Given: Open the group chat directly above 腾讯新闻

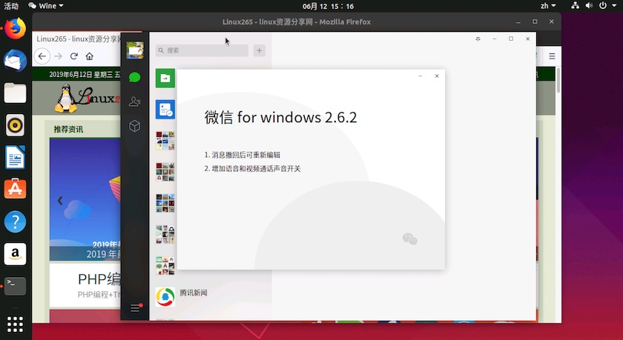Looking at the screenshot, I should pos(165,265).
